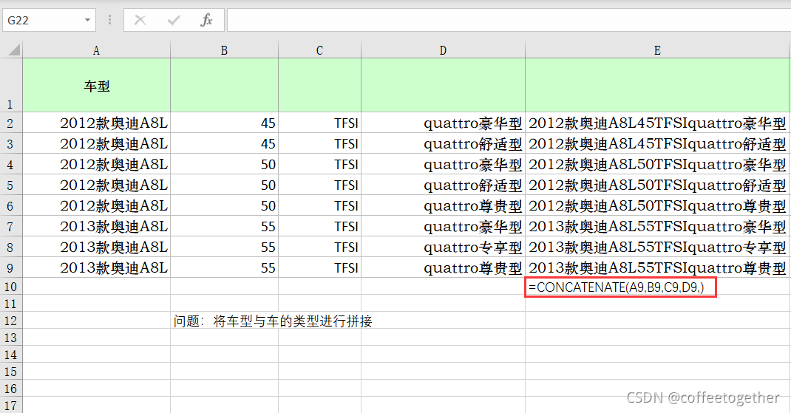Click cell A2 with 2012款奥迪A8L

click(x=96, y=123)
